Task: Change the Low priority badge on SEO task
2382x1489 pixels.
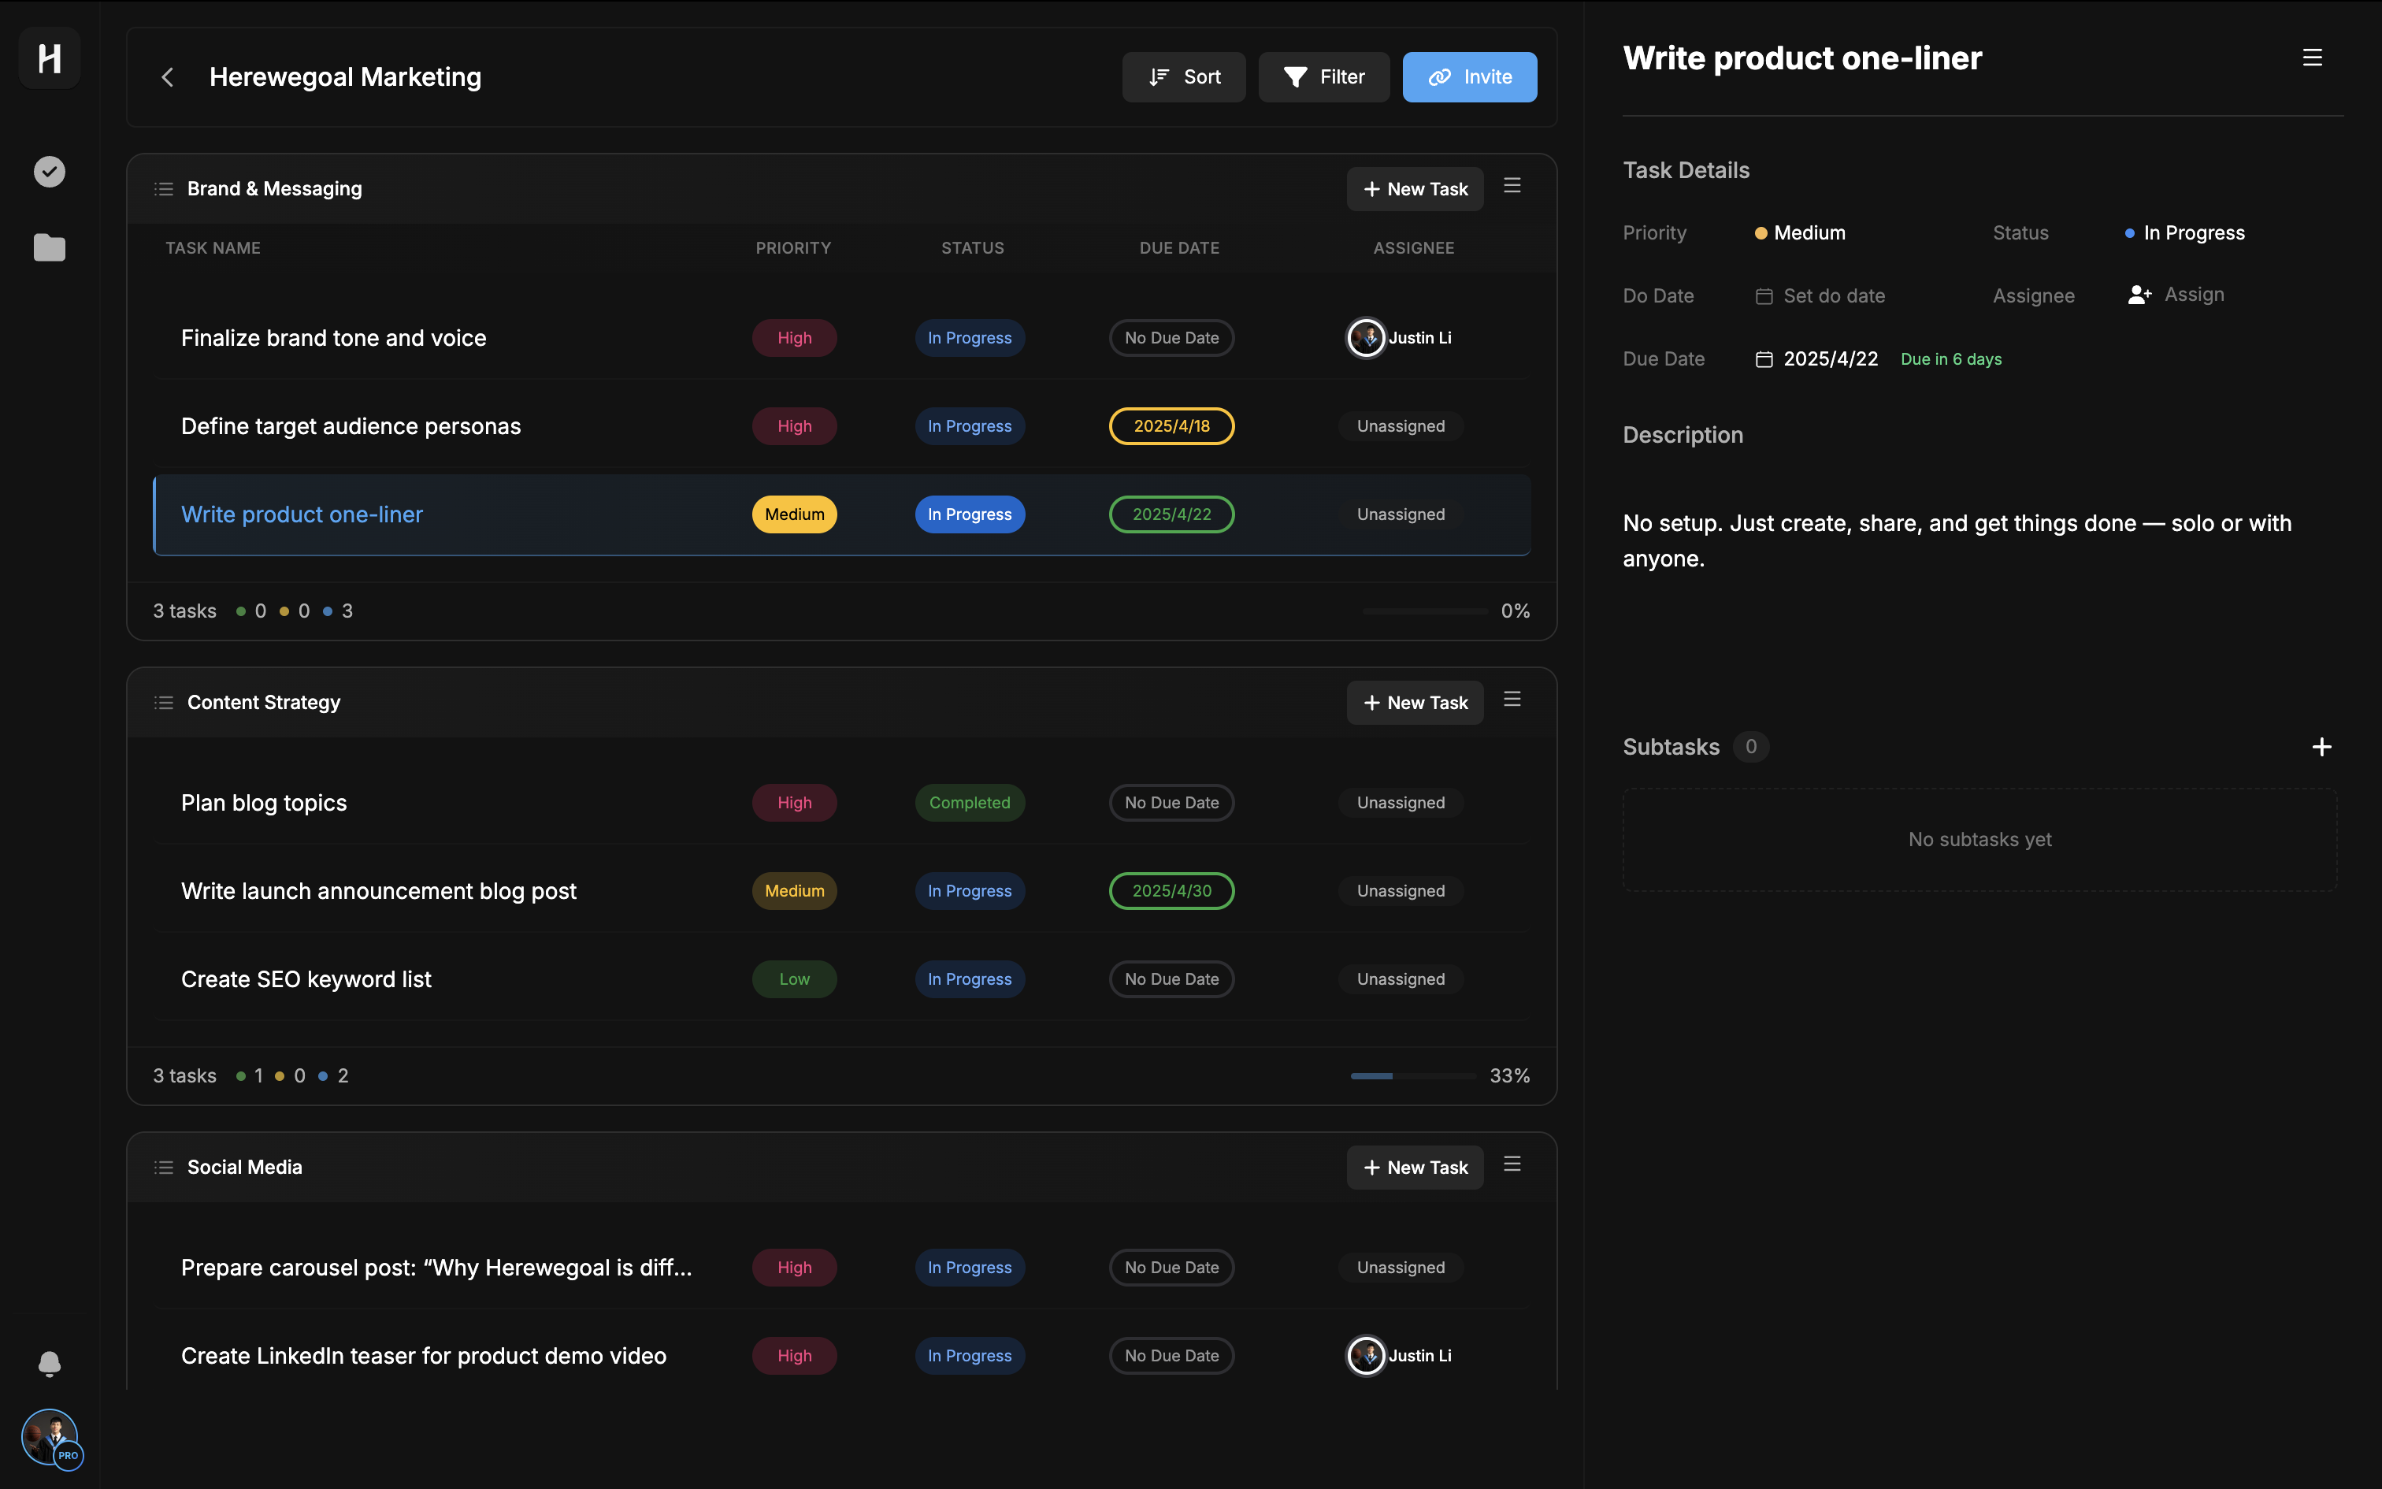Action: (794, 980)
